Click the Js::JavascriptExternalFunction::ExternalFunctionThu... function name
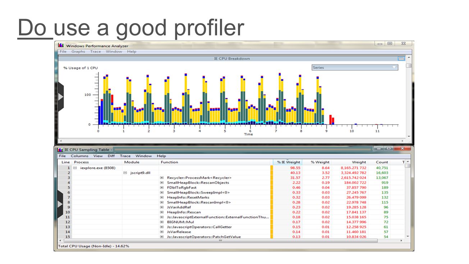Screen dimensions: 469x264 click(x=218, y=217)
